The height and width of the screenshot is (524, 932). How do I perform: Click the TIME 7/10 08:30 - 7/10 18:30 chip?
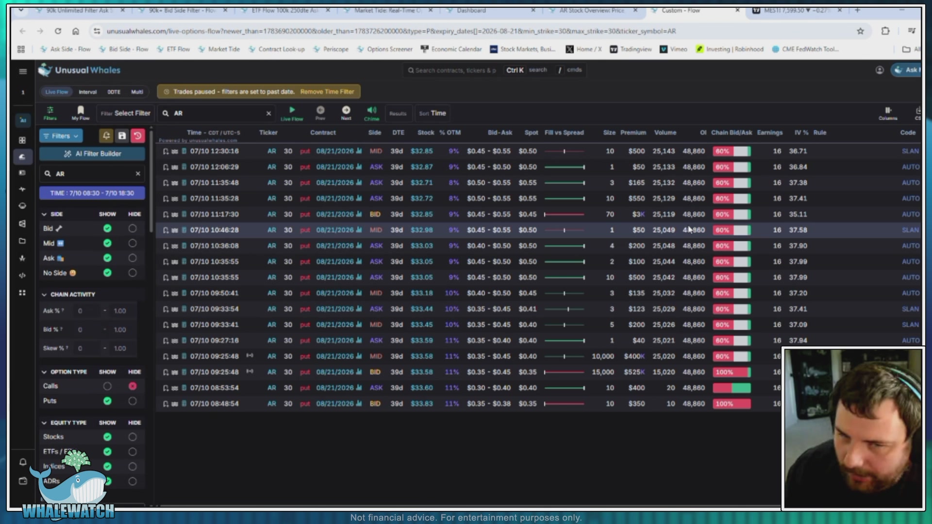tap(92, 193)
